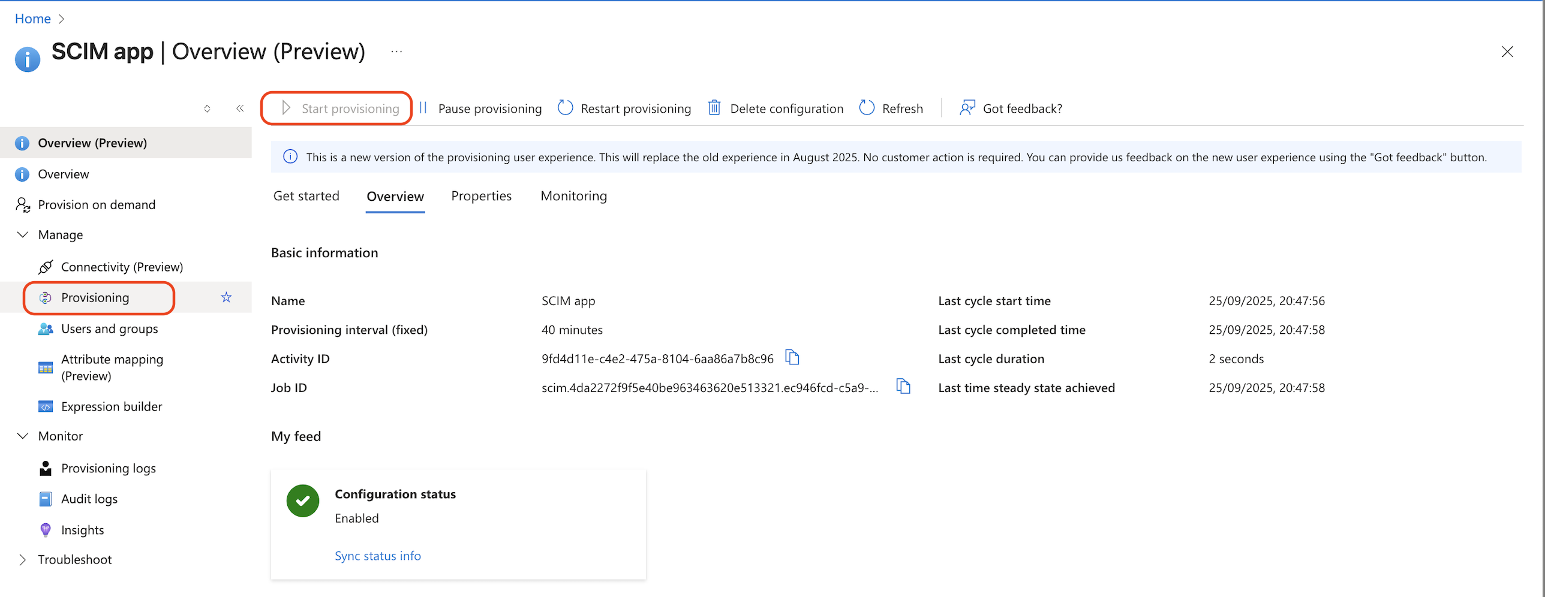Open the Properties tab

481,196
